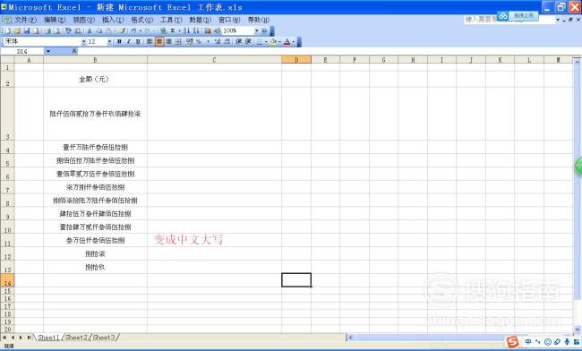Undo the last action
Screen dimensions: 582x351
click(x=133, y=30)
